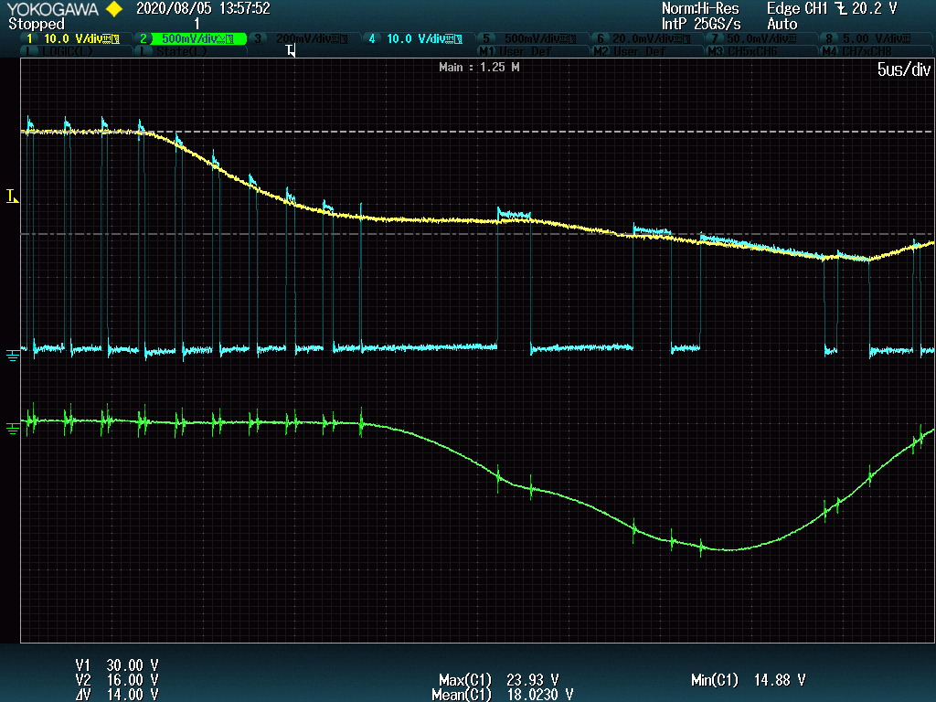The image size is (936, 702).
Task: Click the green CH2 ground marker
Action: (x=13, y=429)
